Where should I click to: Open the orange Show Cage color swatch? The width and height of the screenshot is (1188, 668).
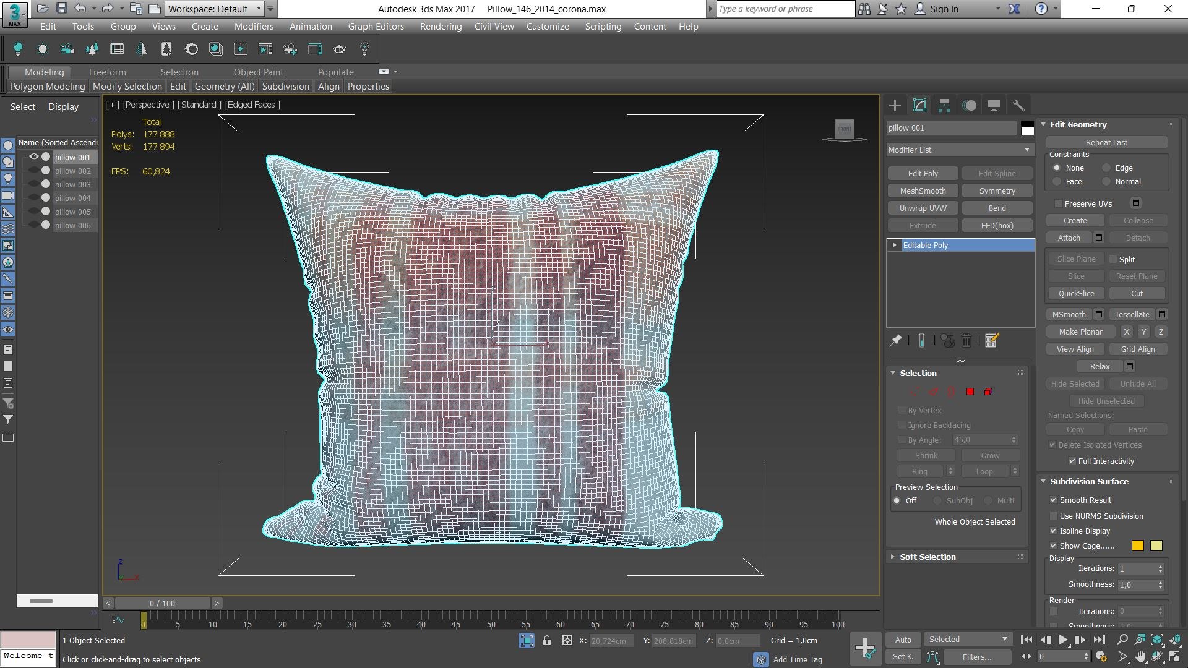tap(1137, 546)
